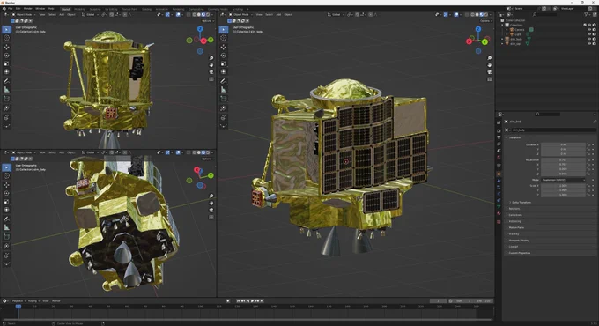
Task: Expand the Delta Transform panel
Action: [x=521, y=202]
